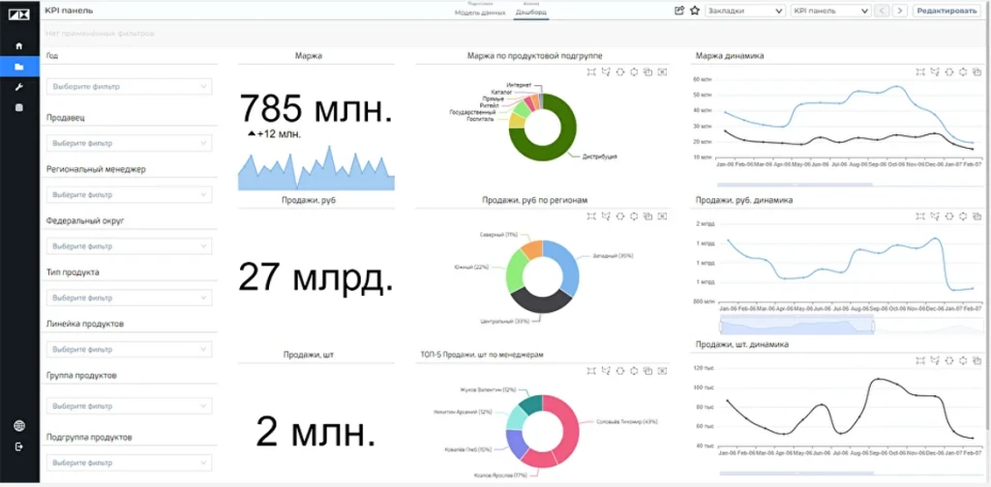
Task: Click the next arrow button in top bar
Action: tap(900, 11)
